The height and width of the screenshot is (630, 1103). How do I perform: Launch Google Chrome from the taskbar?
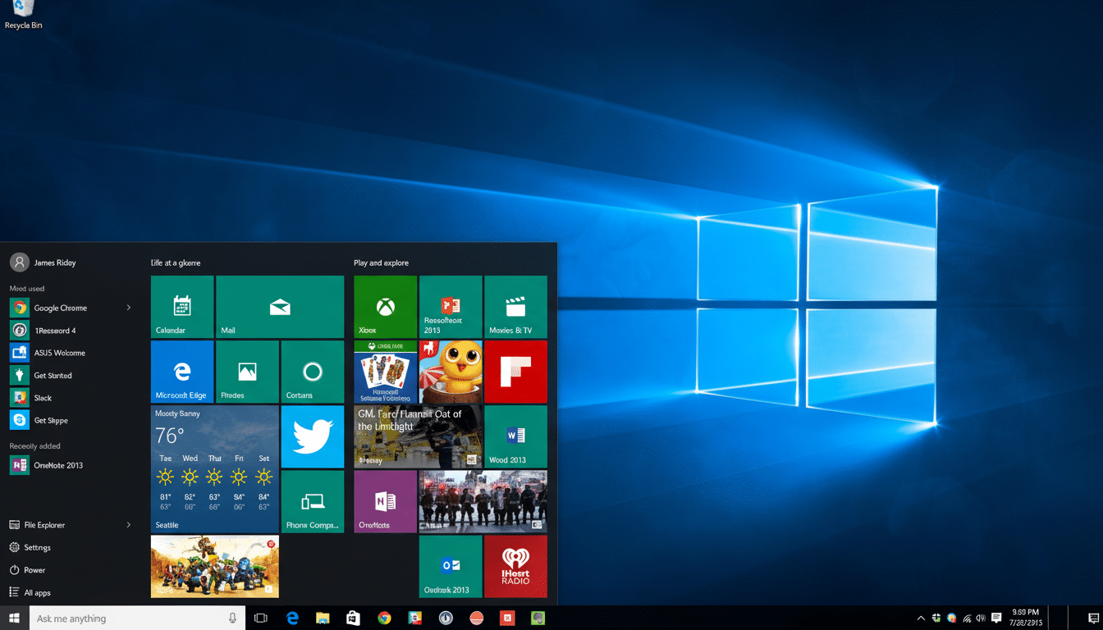coord(384,618)
